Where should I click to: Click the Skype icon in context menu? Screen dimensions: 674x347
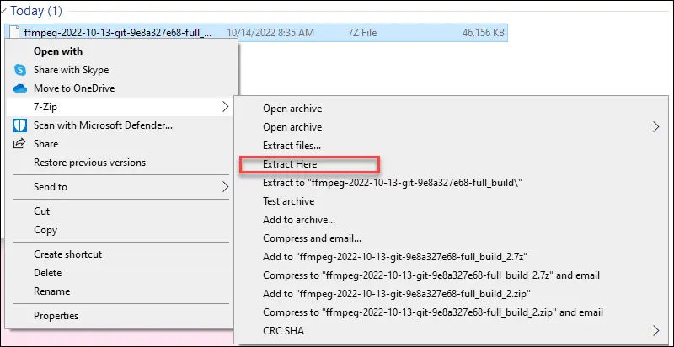20,70
